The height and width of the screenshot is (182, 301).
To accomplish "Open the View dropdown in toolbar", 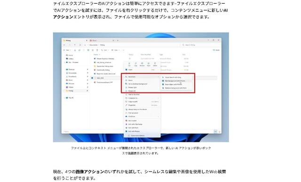I will 115,50.
